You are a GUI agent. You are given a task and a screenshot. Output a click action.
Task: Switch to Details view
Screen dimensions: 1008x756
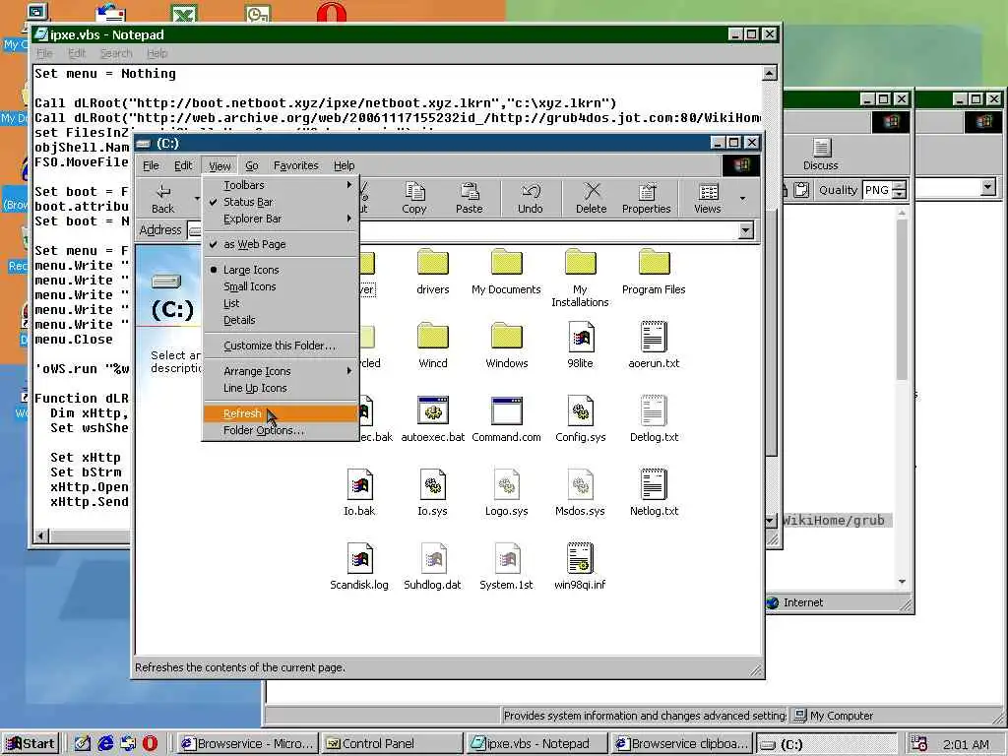tap(281, 320)
